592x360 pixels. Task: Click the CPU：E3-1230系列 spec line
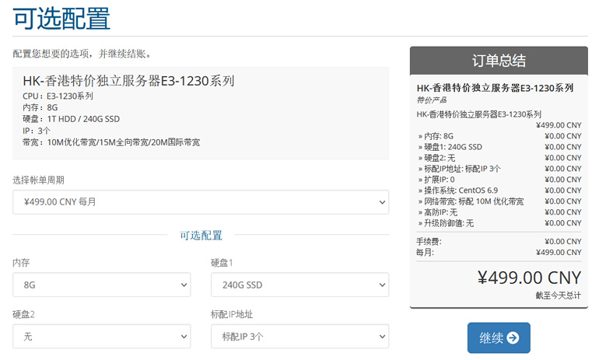pyautogui.click(x=58, y=96)
